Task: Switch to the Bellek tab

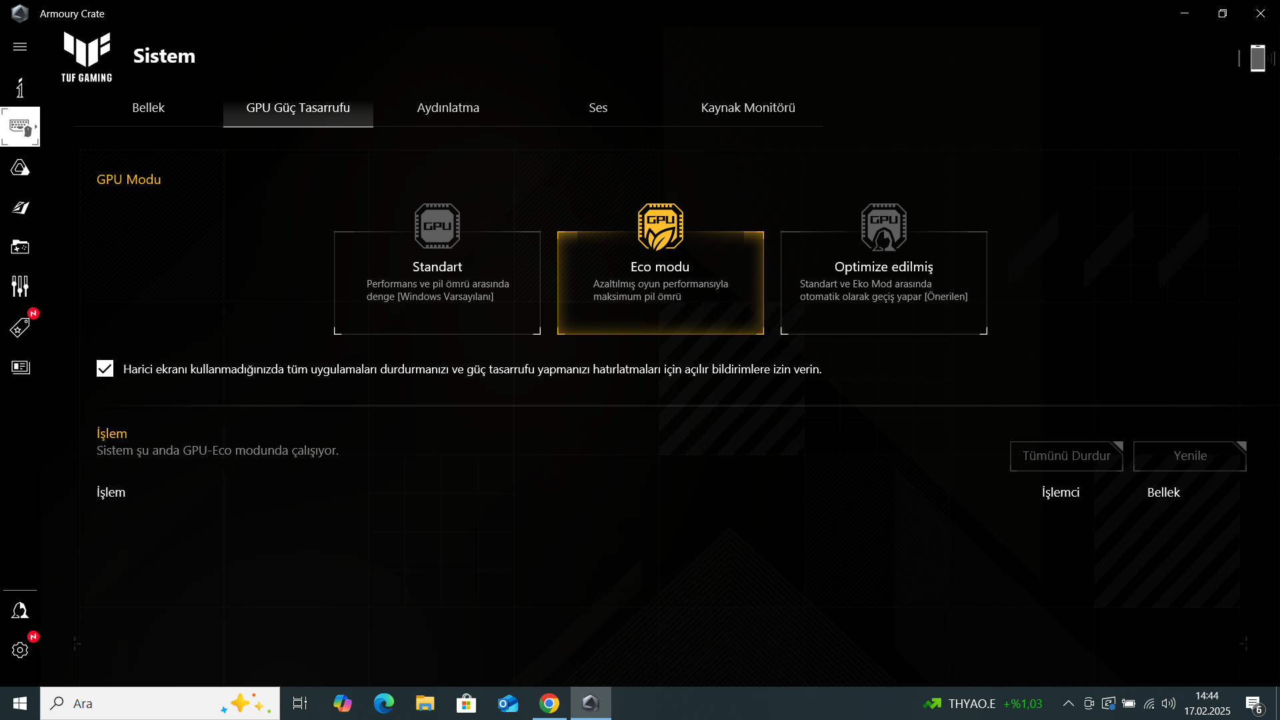Action: tap(148, 108)
